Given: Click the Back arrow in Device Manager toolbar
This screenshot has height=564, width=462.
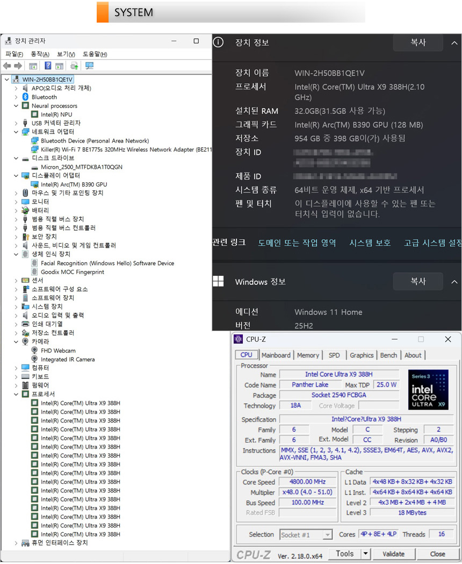Looking at the screenshot, I should tap(7, 66).
